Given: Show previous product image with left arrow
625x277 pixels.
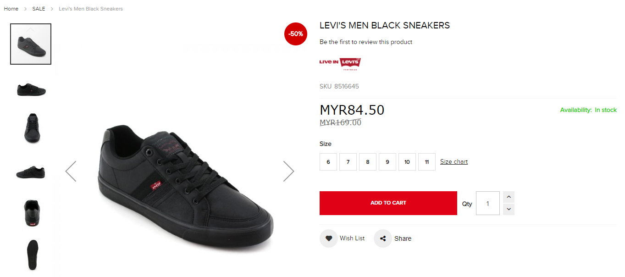Looking at the screenshot, I should [71, 171].
